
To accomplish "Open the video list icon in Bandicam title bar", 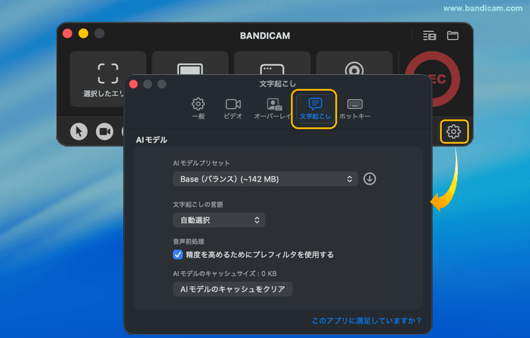I will click(x=429, y=36).
